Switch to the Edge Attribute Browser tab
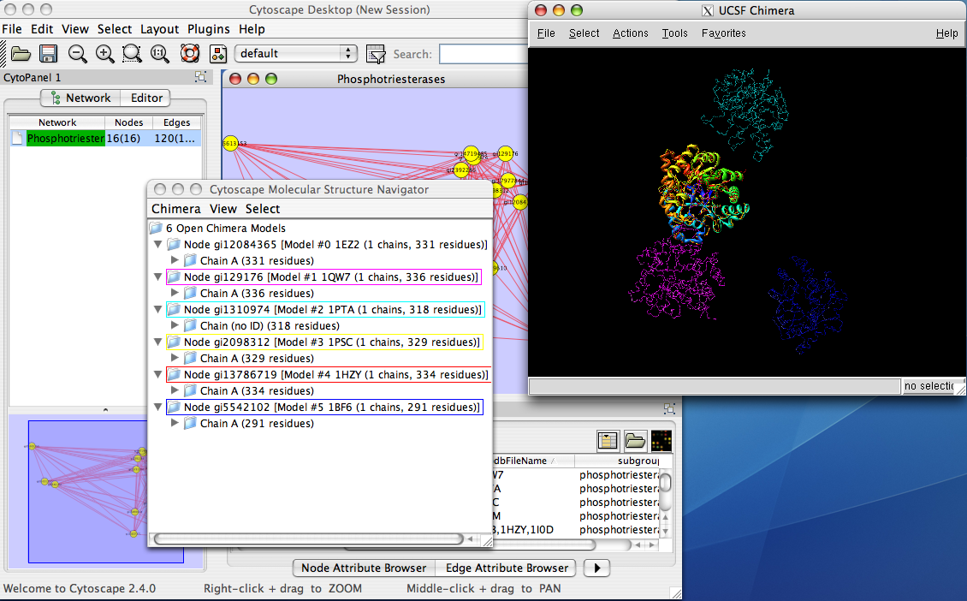Screen dimensions: 967x601 pyautogui.click(x=507, y=568)
